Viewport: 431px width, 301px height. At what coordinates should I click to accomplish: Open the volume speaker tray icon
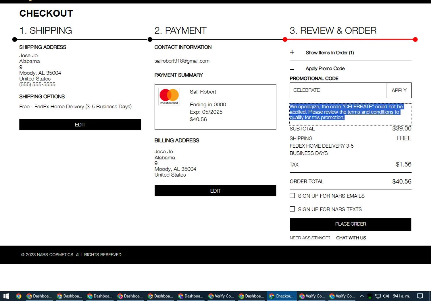[x=386, y=296]
